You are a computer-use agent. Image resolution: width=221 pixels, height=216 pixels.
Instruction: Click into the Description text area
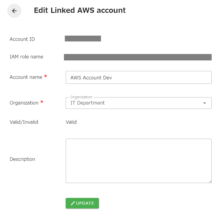[x=139, y=161]
